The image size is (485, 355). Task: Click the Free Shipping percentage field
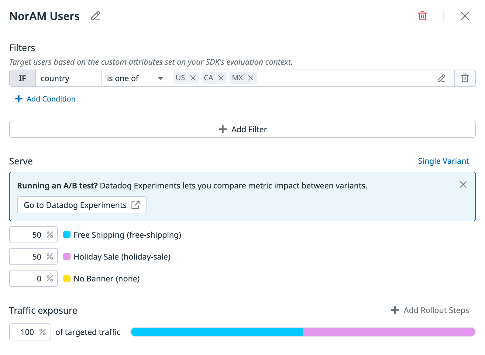click(33, 235)
